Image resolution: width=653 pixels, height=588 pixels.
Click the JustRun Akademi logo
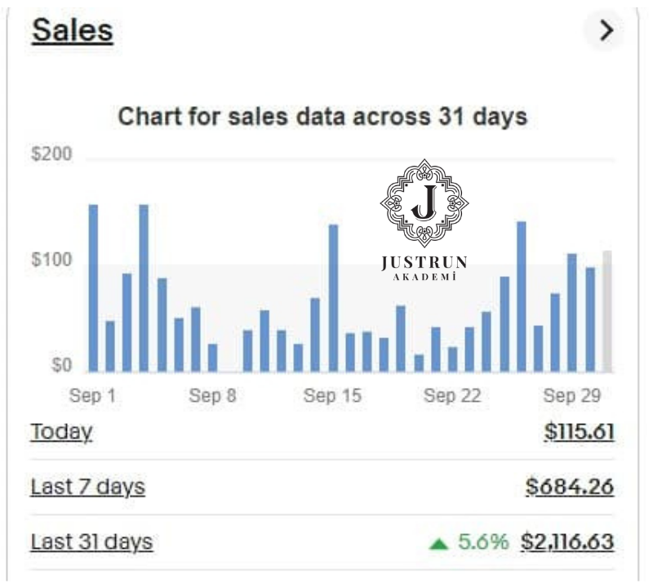[424, 219]
